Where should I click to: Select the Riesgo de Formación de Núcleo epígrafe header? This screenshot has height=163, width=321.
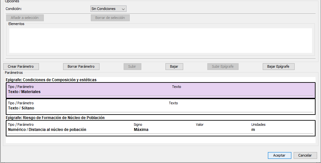[55, 118]
